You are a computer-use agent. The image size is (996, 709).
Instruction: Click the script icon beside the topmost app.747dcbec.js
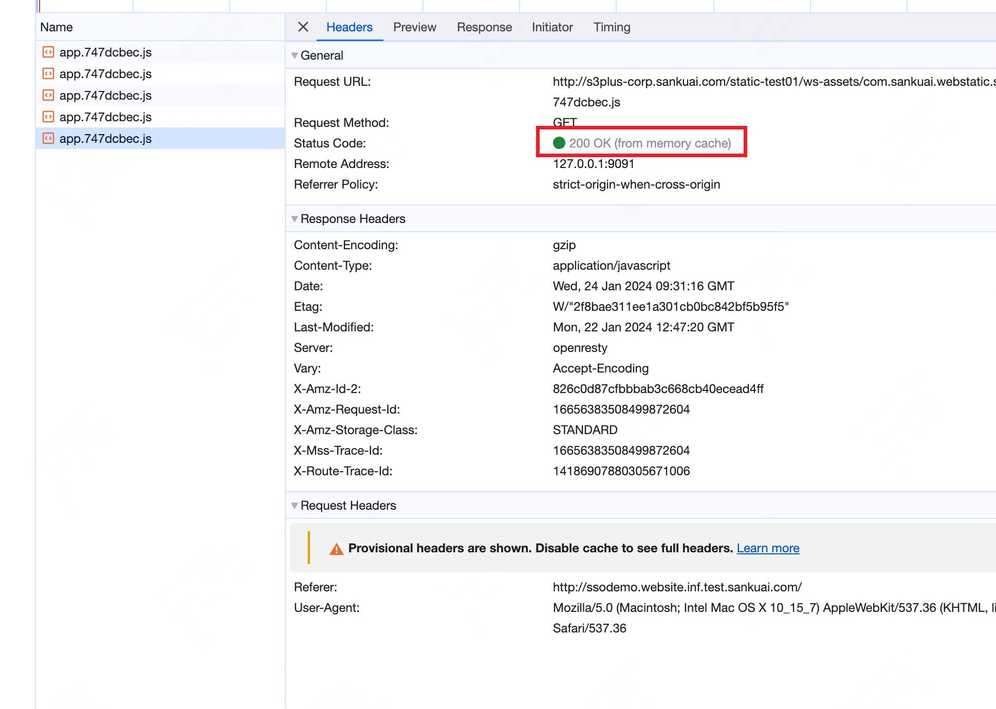click(48, 52)
